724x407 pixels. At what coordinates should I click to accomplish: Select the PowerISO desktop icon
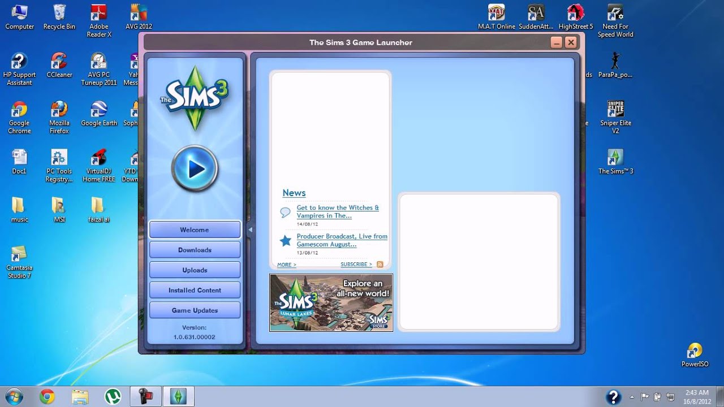click(695, 355)
